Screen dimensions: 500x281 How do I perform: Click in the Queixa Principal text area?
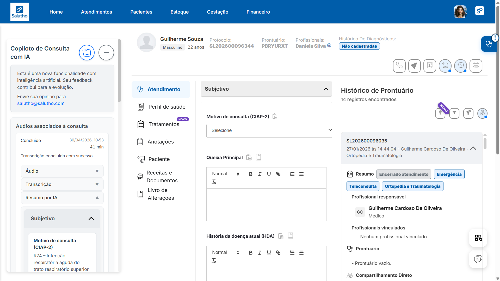(x=266, y=205)
